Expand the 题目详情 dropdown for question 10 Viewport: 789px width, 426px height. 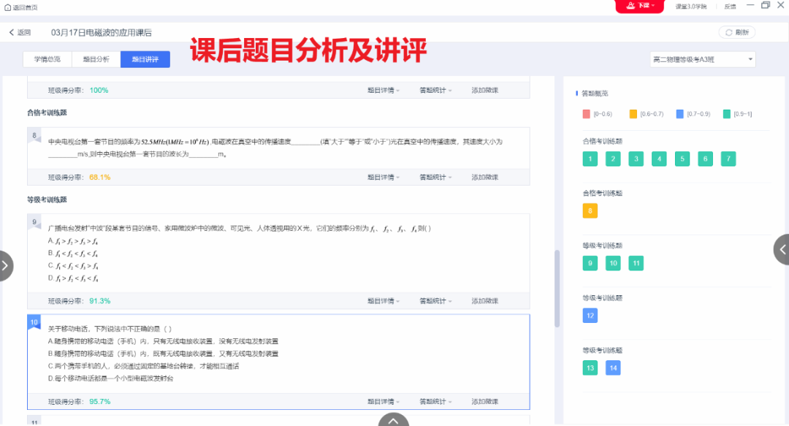[380, 401]
